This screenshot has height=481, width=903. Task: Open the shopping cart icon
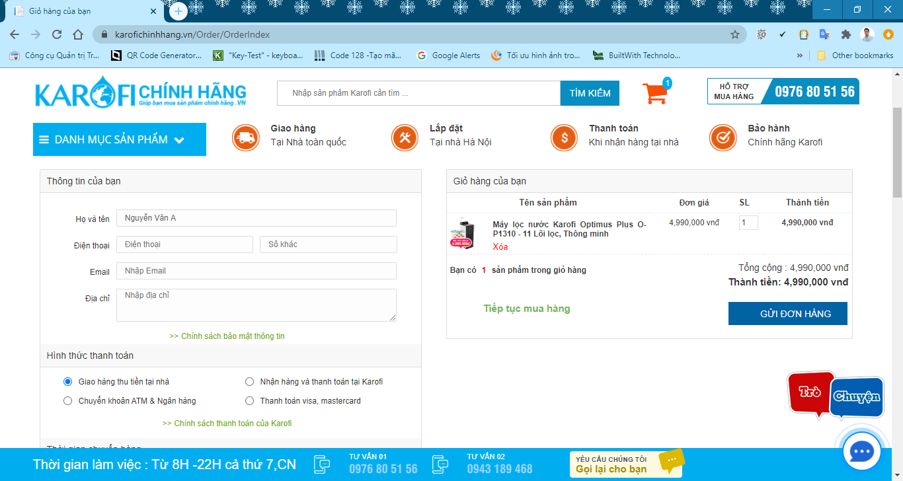tap(654, 93)
